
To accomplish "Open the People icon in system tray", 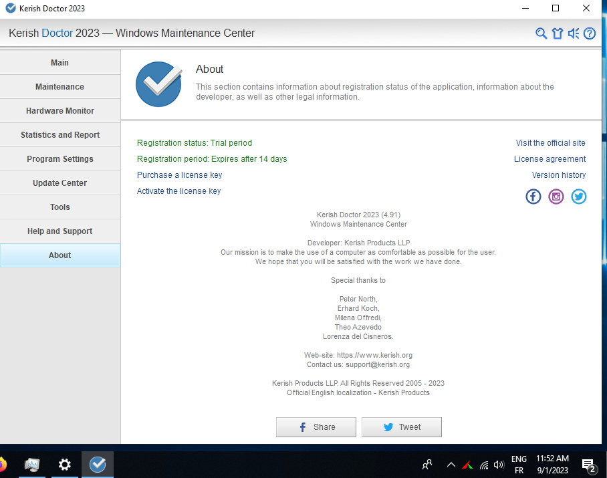I will click(427, 465).
